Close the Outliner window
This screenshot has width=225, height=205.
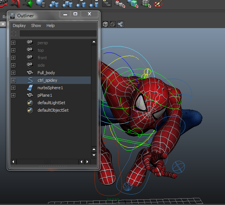[x=89, y=14]
